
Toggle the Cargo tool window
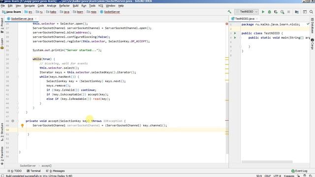(313, 44)
